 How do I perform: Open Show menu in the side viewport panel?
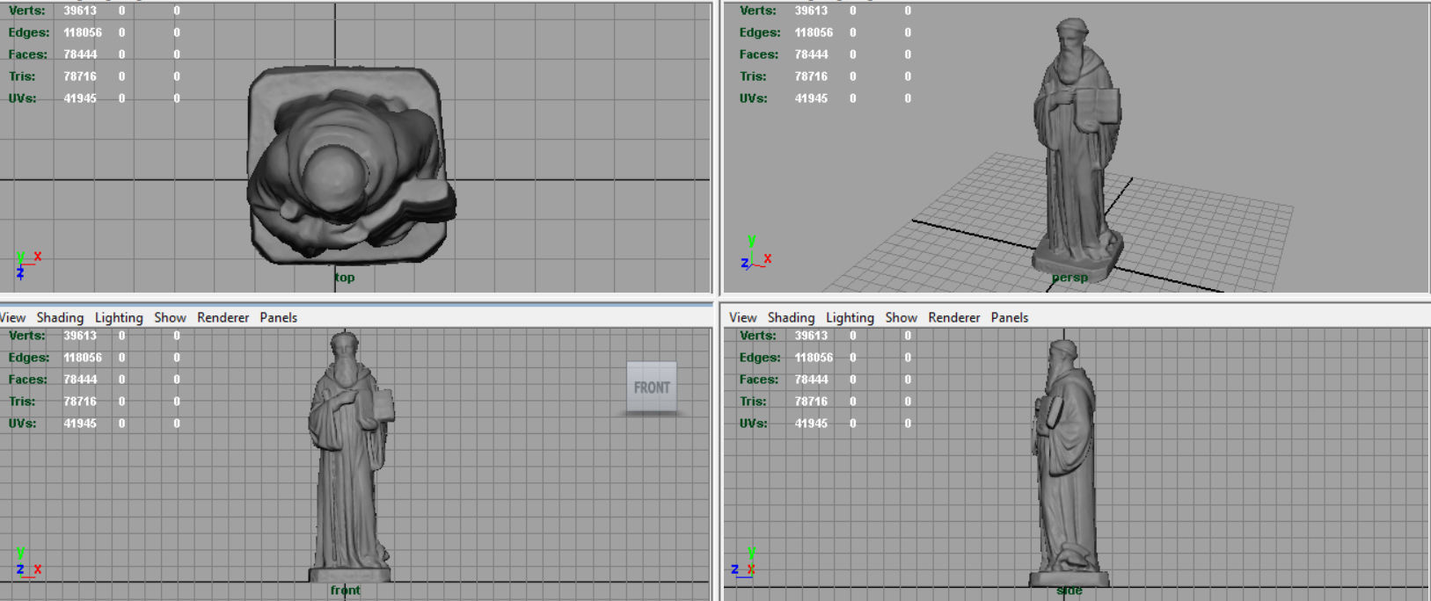tap(901, 317)
